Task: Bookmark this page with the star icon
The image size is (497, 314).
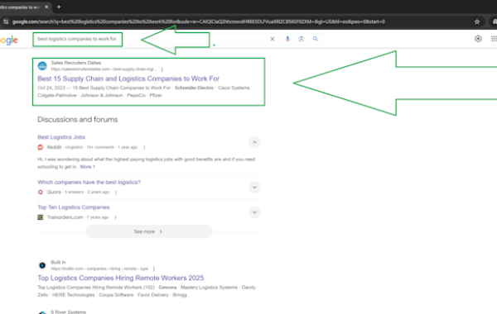Action: pos(477,21)
